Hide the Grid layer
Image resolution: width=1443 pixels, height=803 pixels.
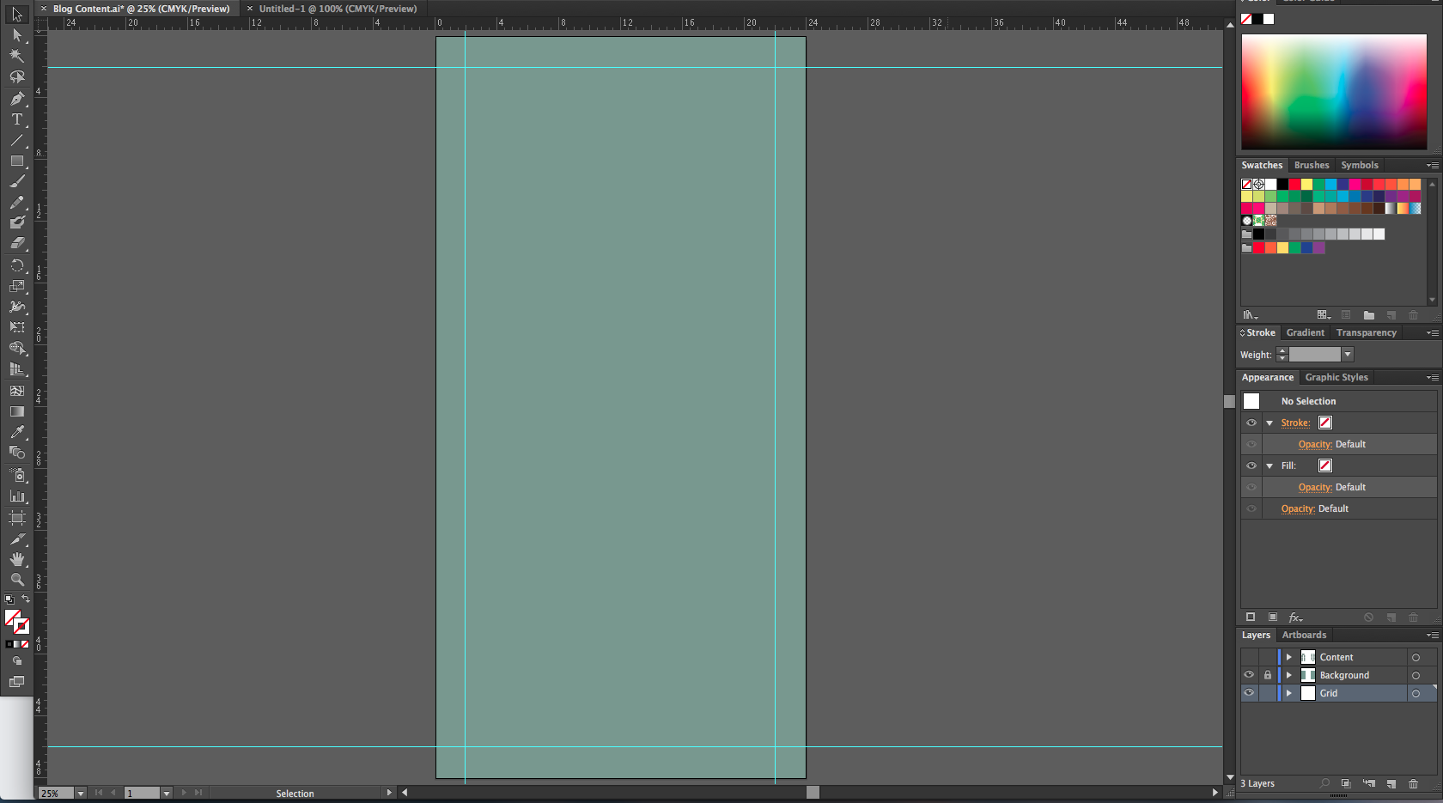point(1249,693)
